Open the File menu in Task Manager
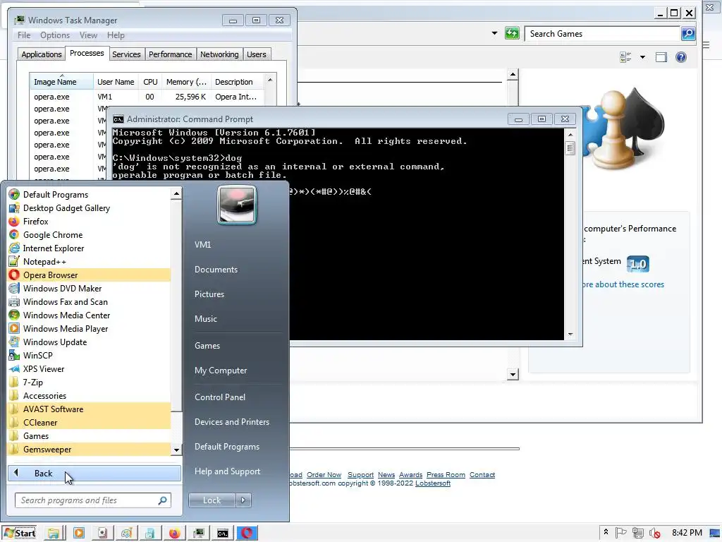The width and height of the screenshot is (722, 542). click(24, 35)
